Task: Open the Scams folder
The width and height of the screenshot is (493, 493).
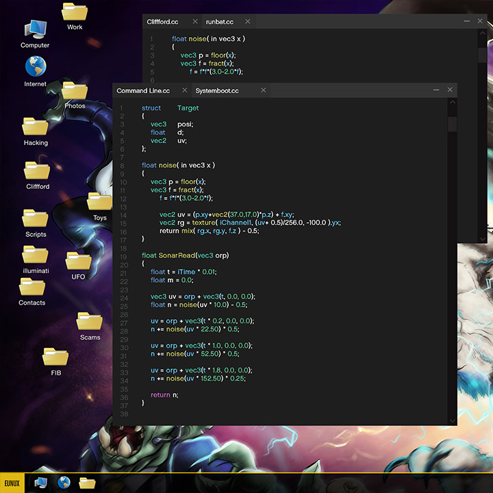Action: pyautogui.click(x=90, y=323)
